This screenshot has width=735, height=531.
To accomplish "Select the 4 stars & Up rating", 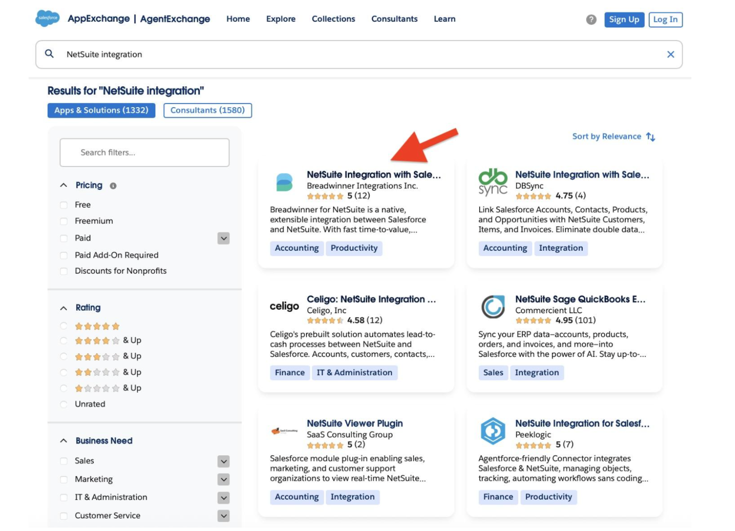I will tap(63, 340).
